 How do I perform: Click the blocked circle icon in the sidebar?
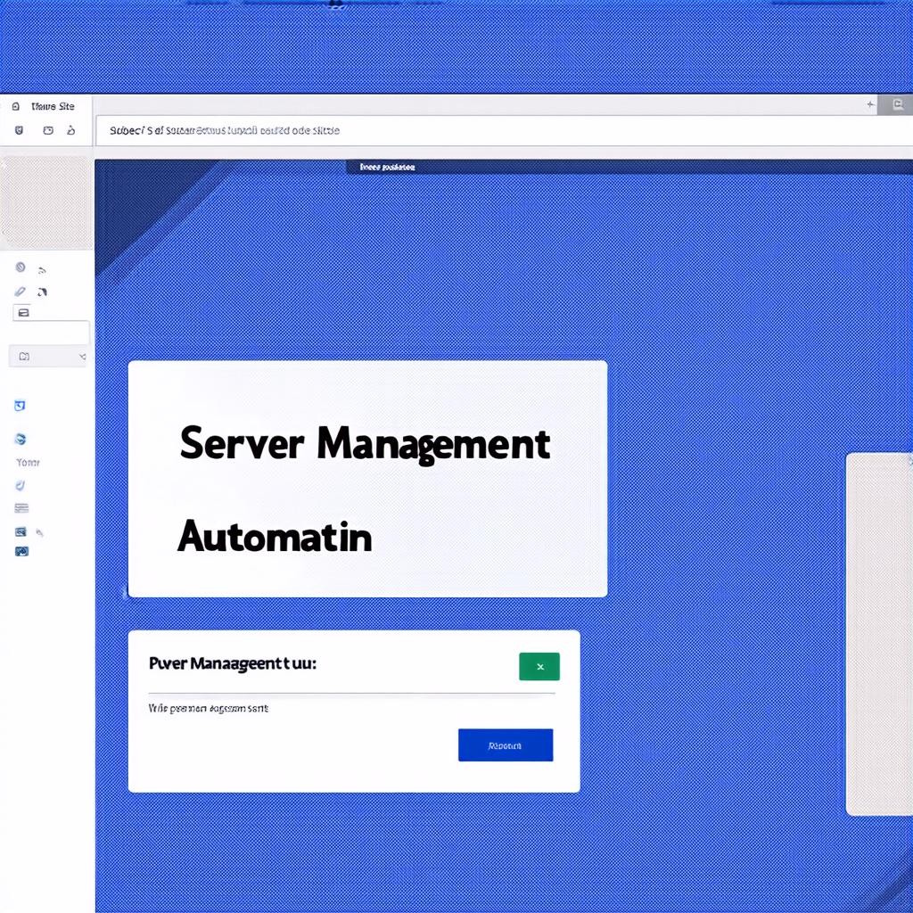point(21,267)
